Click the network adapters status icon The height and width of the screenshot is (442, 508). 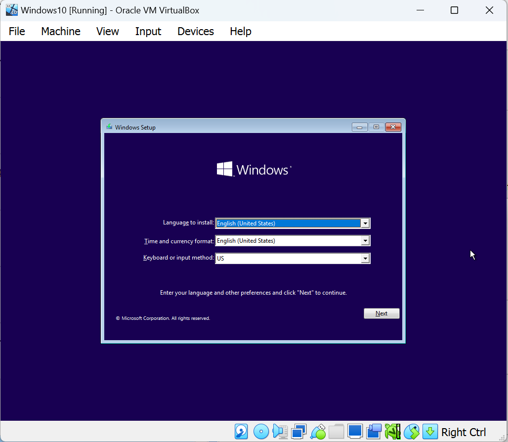click(298, 432)
